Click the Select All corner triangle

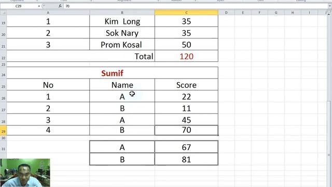4,12
